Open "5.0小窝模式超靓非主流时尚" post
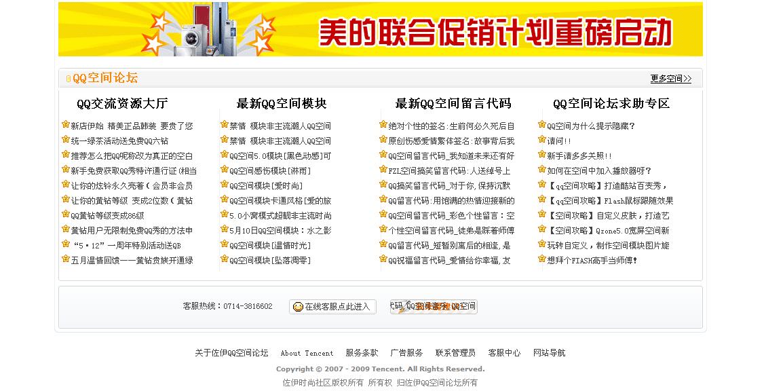 pyautogui.click(x=280, y=216)
